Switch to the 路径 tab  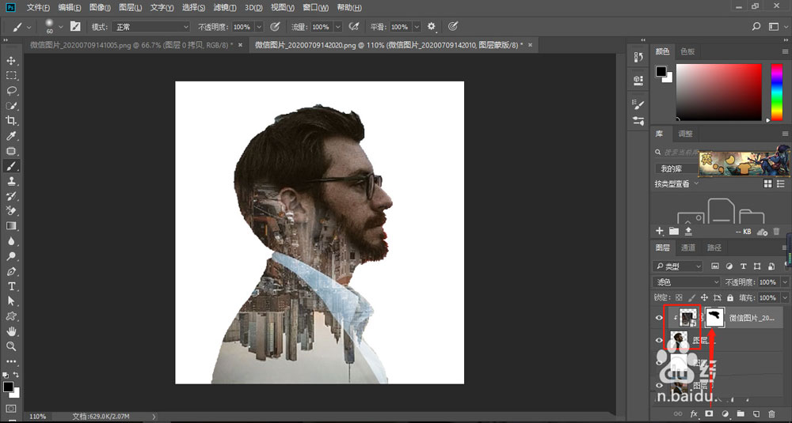[714, 247]
